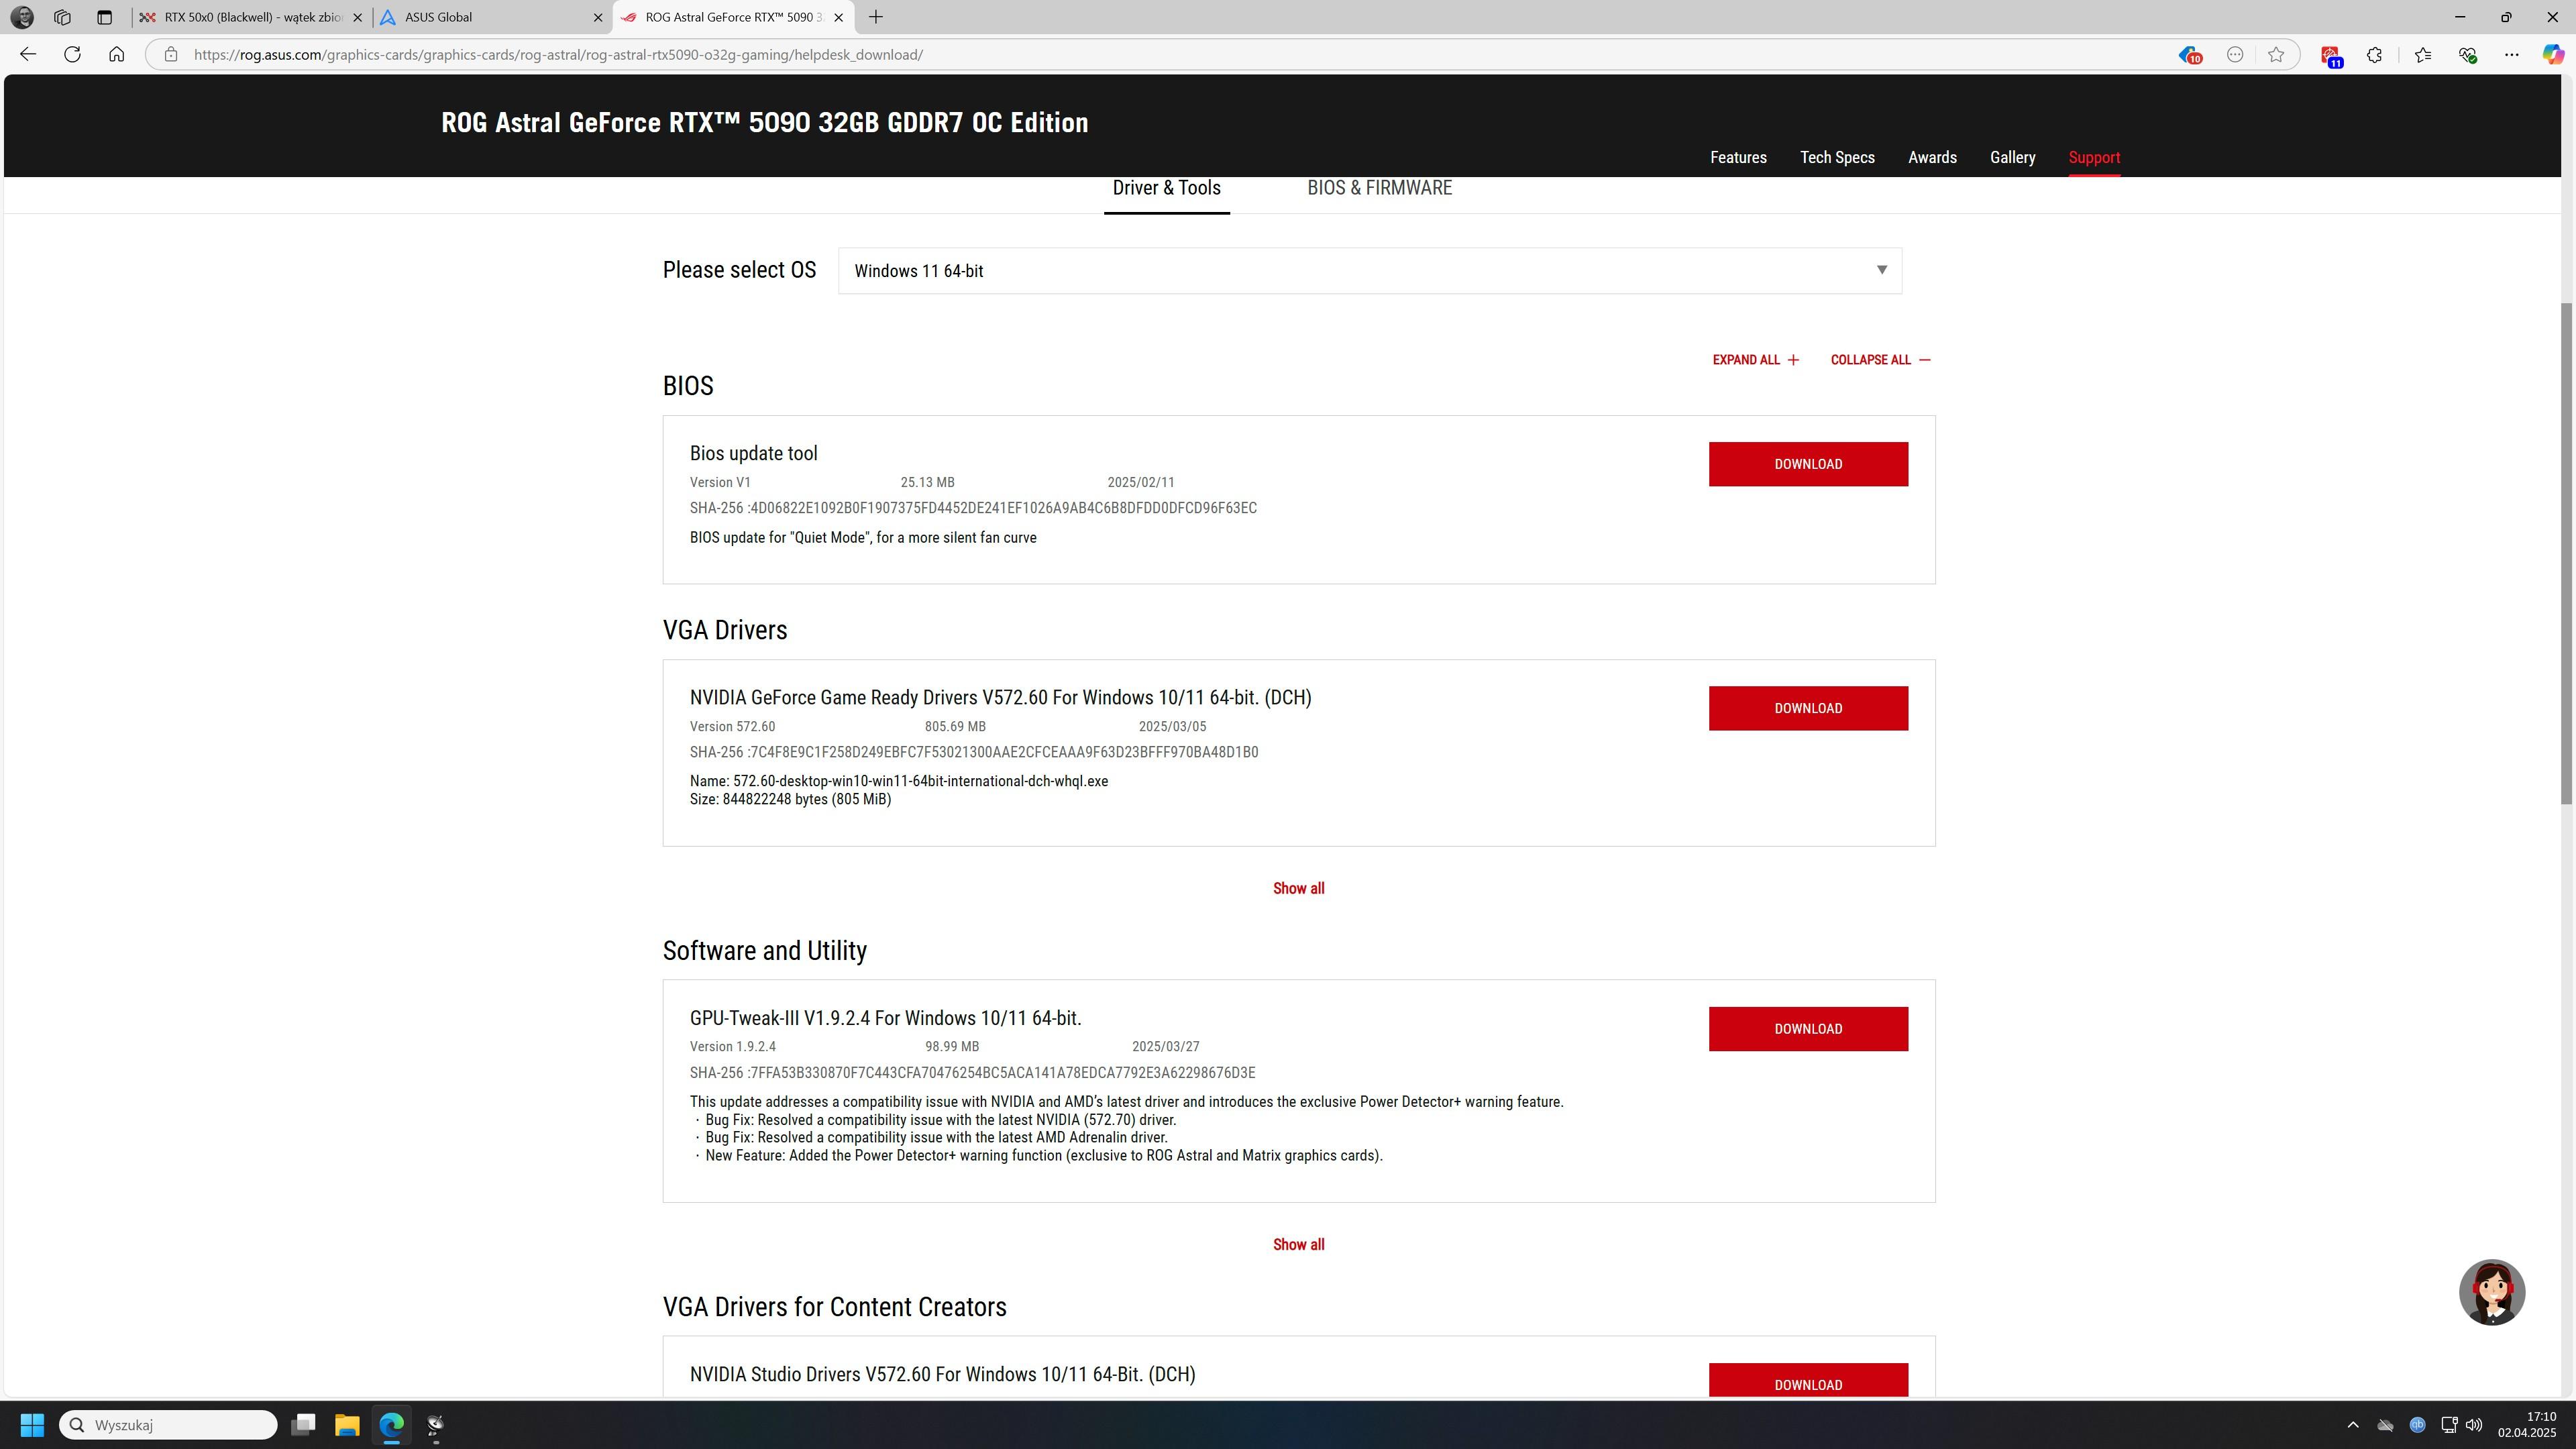This screenshot has height=1449, width=2576.
Task: Click the home icon in browser toolbar
Action: coord(117,54)
